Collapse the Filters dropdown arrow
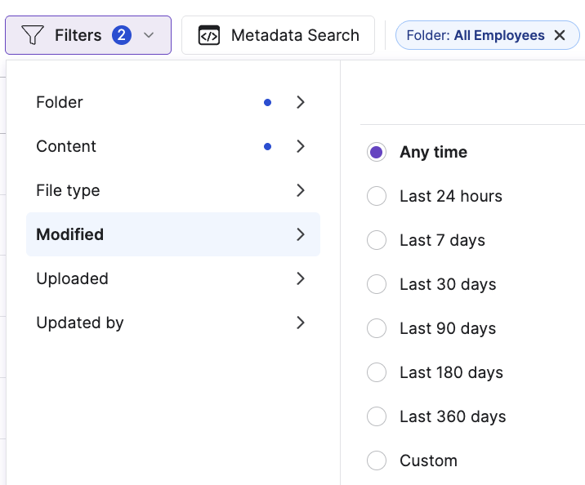The width and height of the screenshot is (585, 485). click(148, 35)
